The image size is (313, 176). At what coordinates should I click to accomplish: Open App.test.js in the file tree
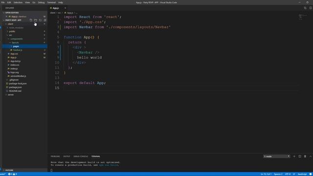click(15, 61)
